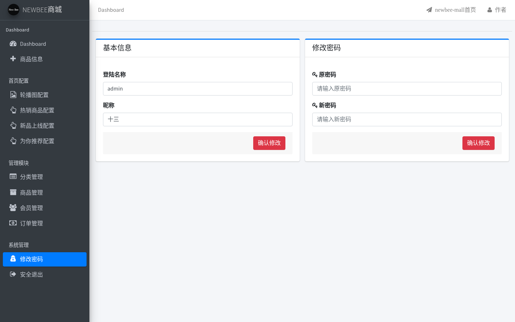Open 分类管理 section

point(45,177)
